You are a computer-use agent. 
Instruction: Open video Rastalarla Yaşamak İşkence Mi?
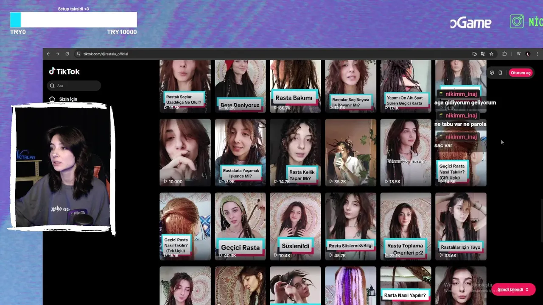(x=240, y=152)
